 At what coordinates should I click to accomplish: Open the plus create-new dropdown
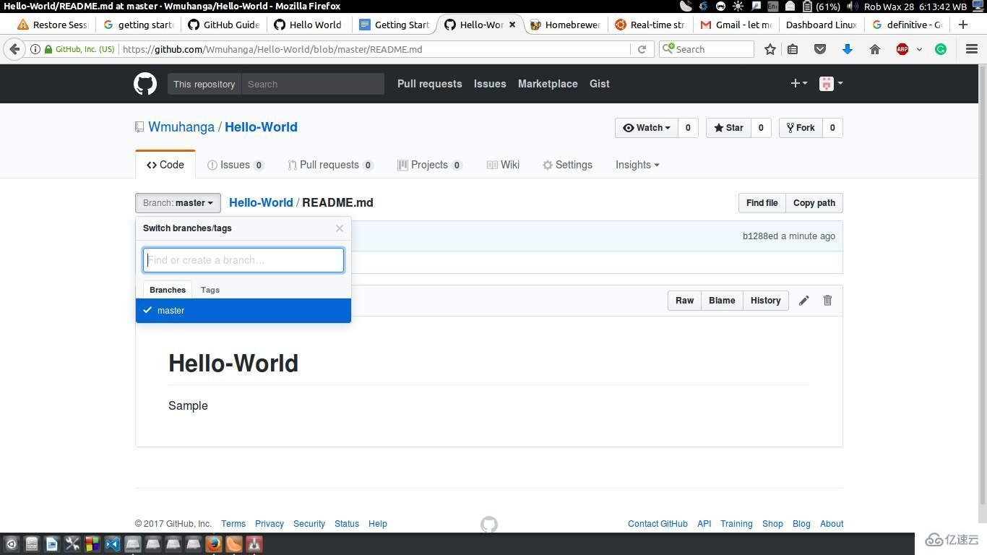click(798, 84)
